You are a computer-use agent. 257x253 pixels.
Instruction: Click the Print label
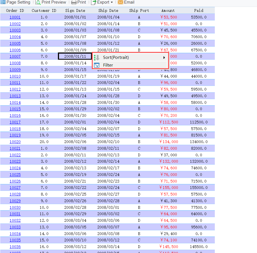(x=81, y=2)
